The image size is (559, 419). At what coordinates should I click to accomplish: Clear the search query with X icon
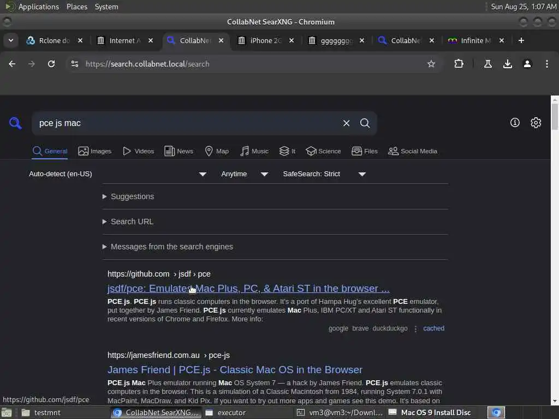pos(346,123)
